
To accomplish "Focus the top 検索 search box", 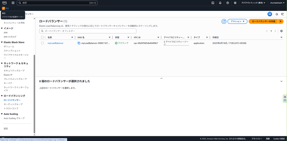I will (57, 3).
